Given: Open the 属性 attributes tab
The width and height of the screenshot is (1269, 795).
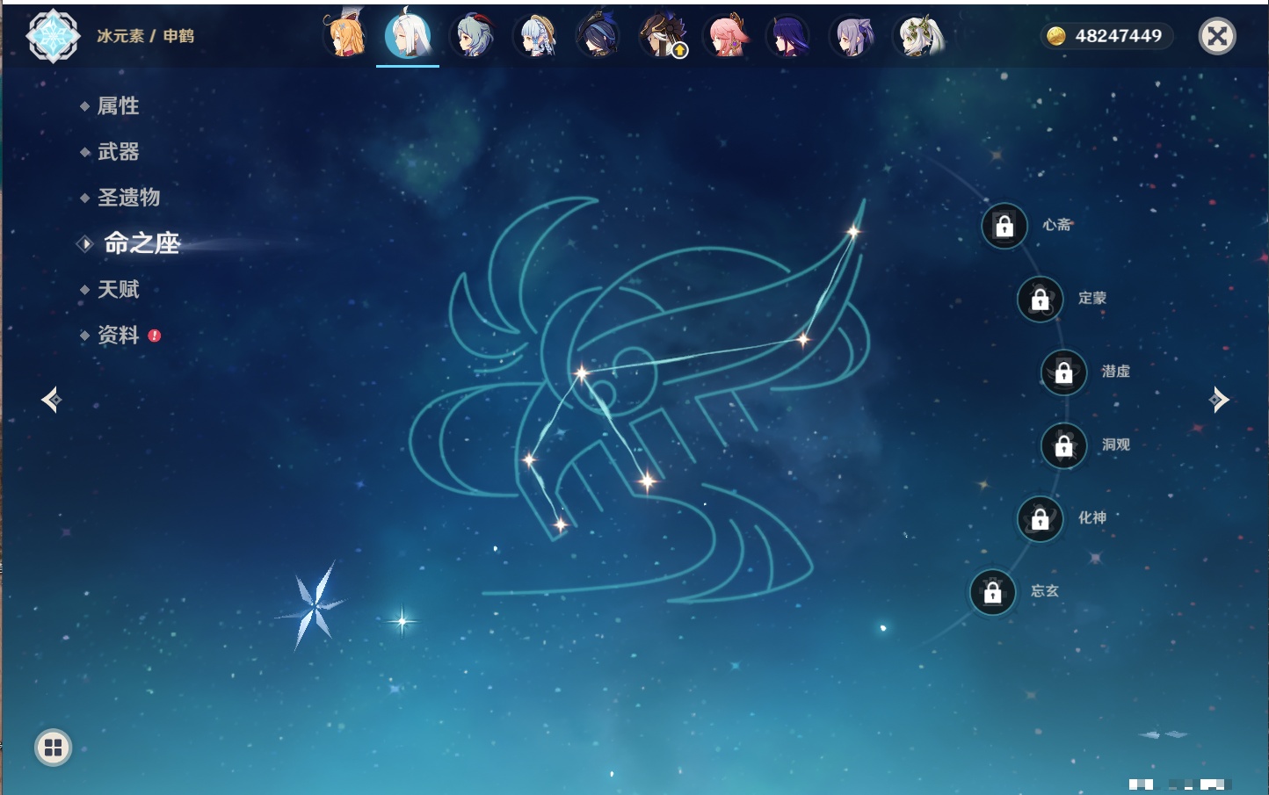Looking at the screenshot, I should pyautogui.click(x=118, y=106).
